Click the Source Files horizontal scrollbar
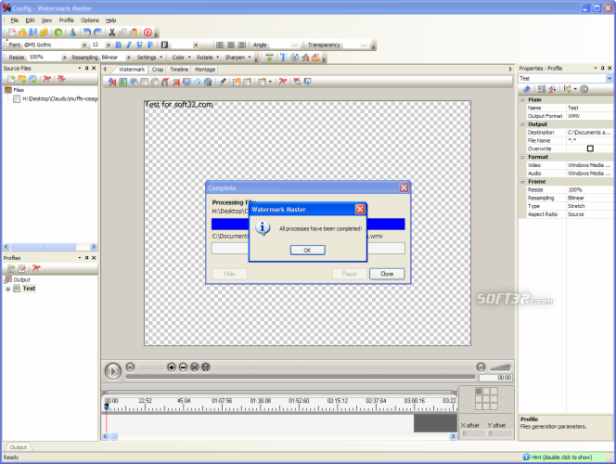This screenshot has height=464, width=616. 50,247
